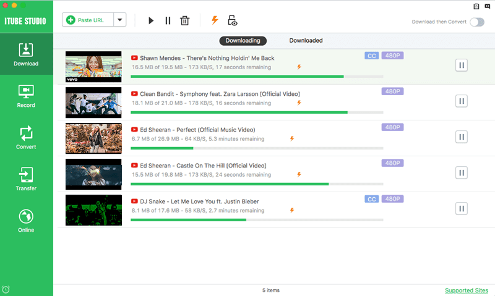Pause the Ed Sheeran Perfect download
Screen dimensions: 495x296
461,137
